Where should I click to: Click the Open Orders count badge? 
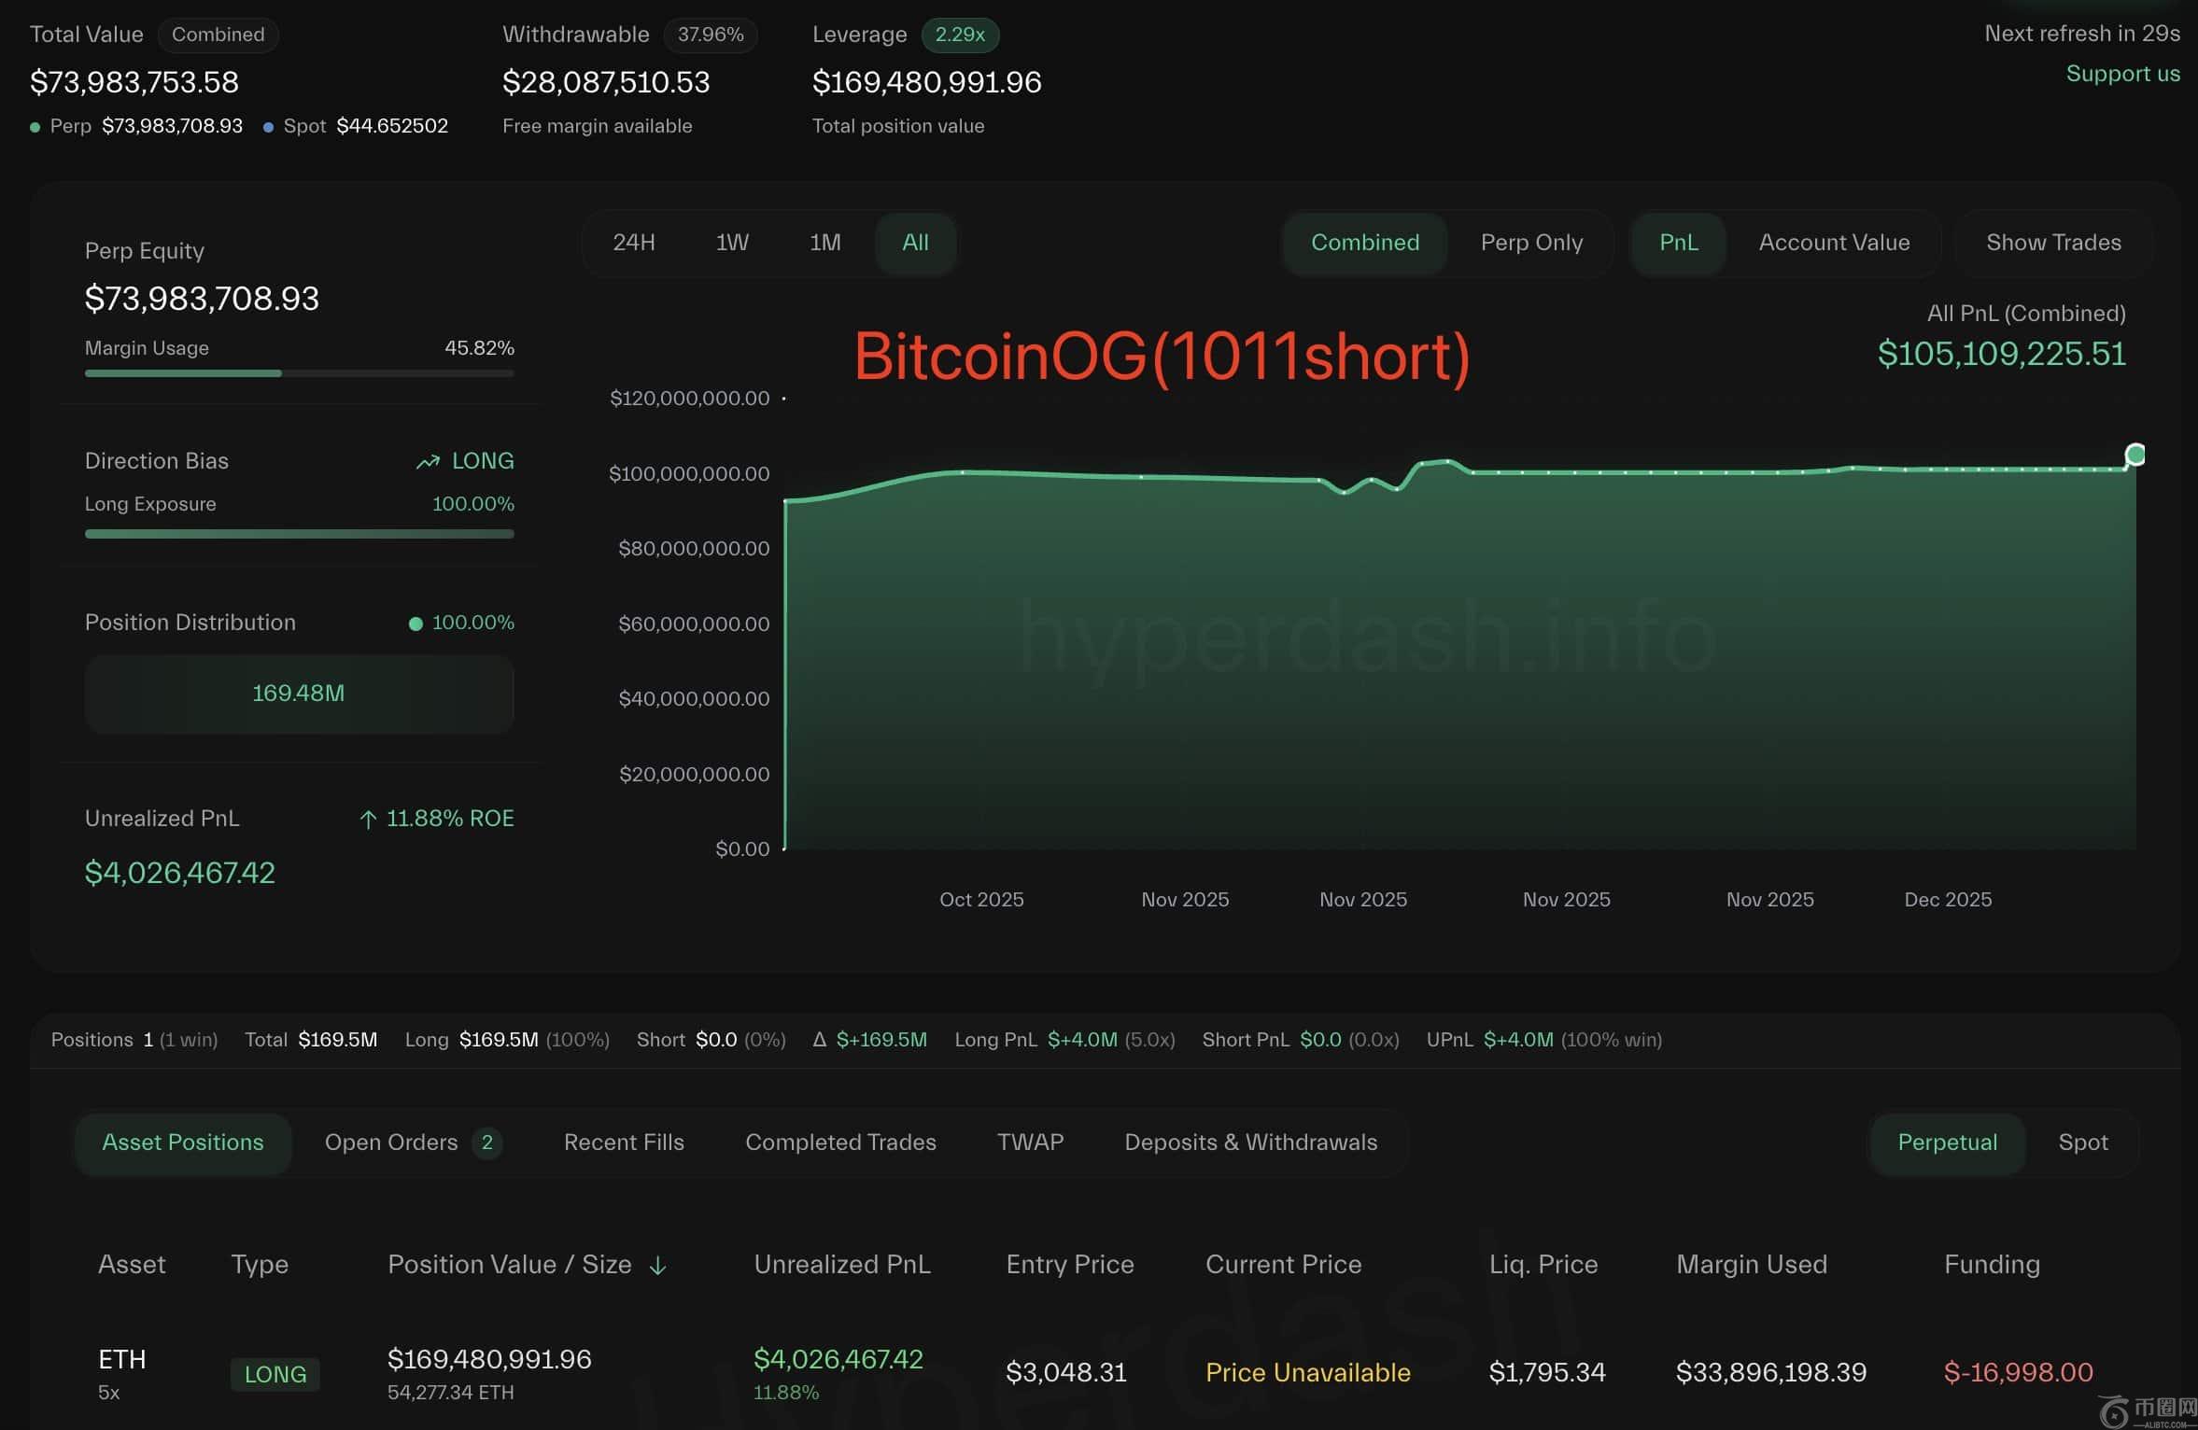486,1143
